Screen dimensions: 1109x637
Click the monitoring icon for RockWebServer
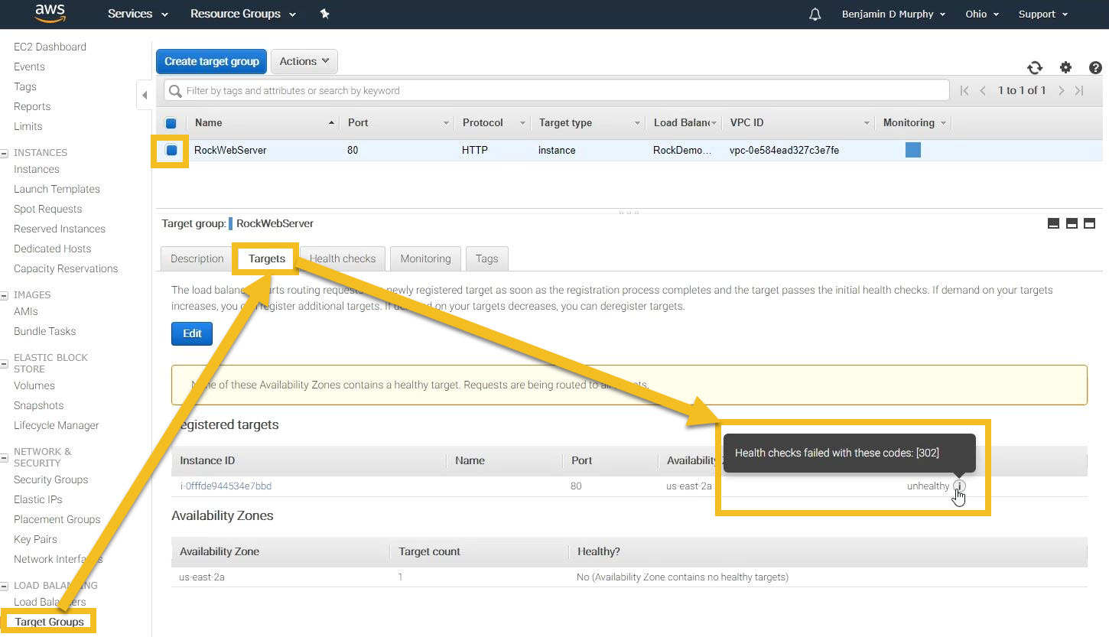click(913, 150)
